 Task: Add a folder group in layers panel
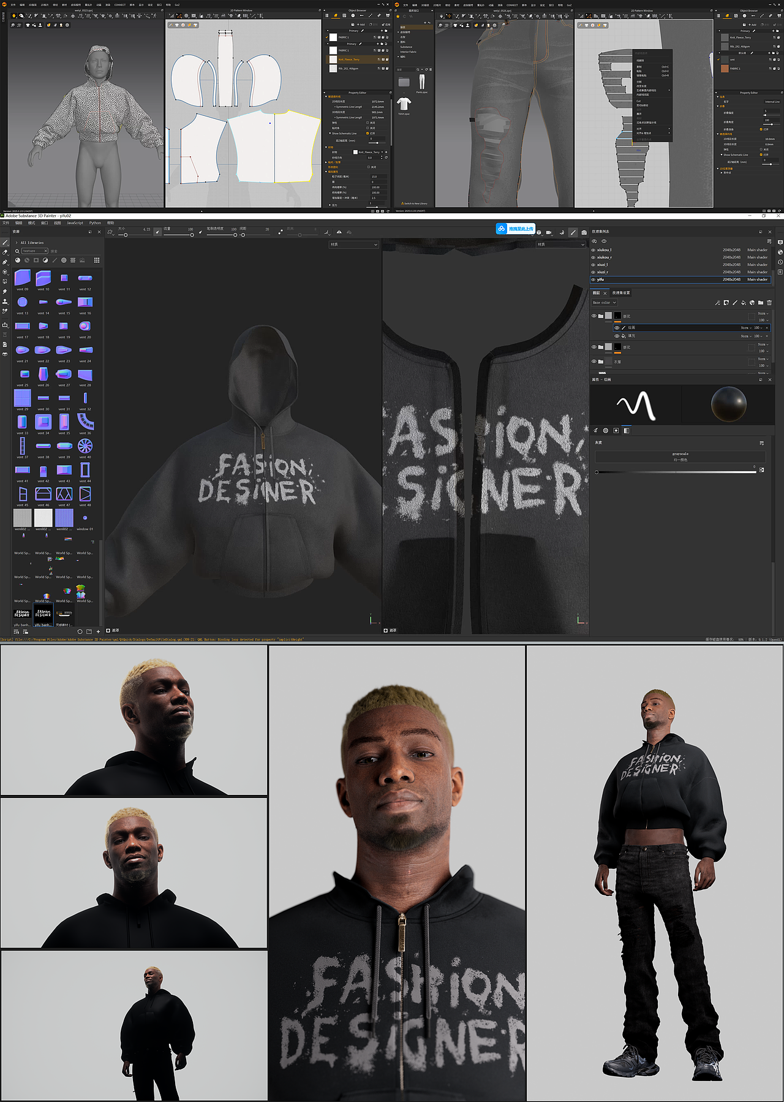pos(761,303)
